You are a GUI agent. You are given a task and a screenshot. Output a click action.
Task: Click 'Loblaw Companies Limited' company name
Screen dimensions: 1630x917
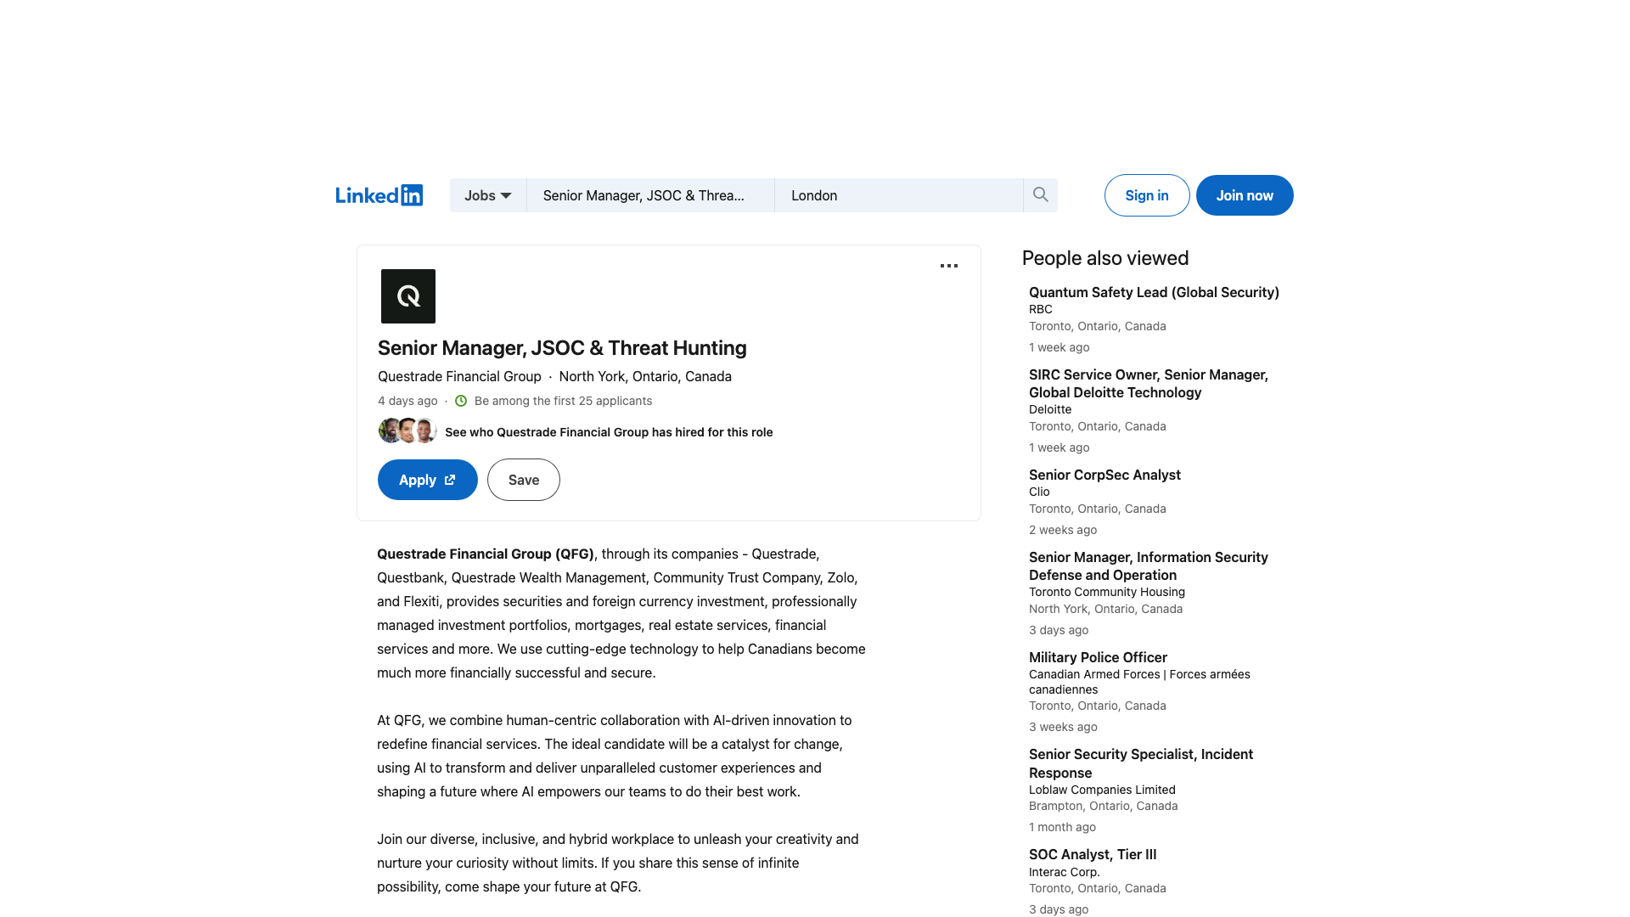coord(1102,790)
